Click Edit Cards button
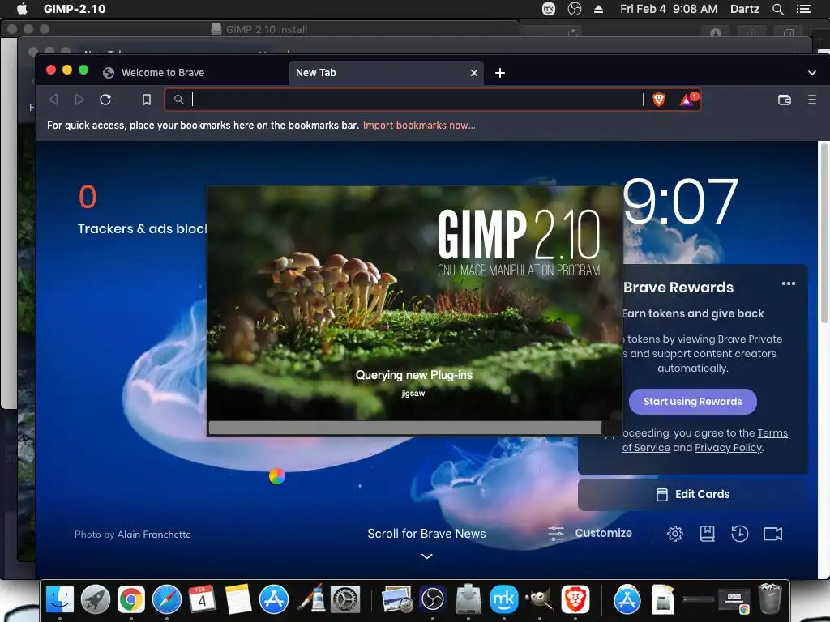This screenshot has height=622, width=830. coord(693,495)
